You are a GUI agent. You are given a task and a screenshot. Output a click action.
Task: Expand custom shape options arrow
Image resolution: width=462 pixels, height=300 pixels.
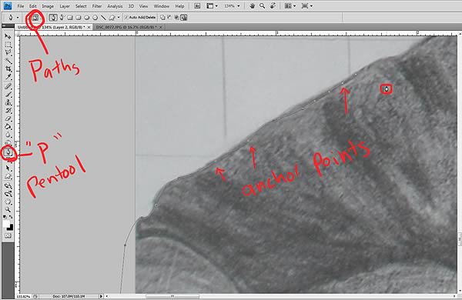[x=119, y=18]
